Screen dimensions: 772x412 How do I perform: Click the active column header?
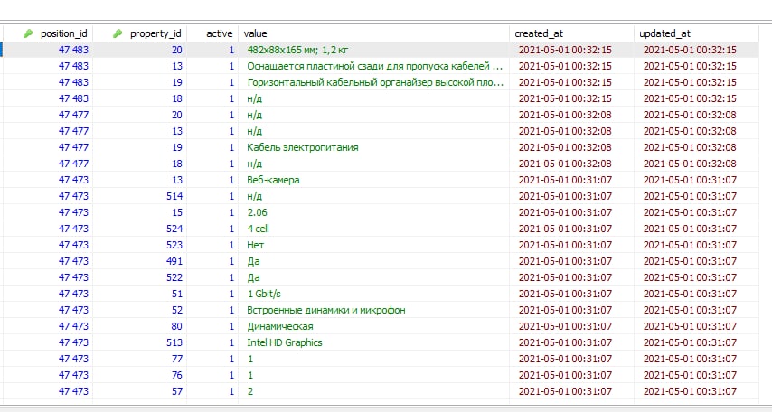point(219,33)
